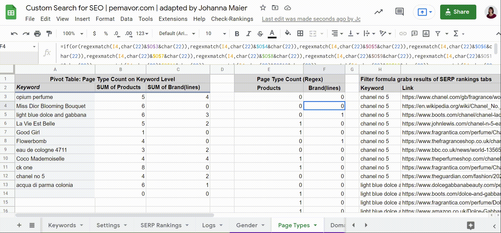Open the zoom 100% dropdown
Image resolution: width=501 pixels, height=233 pixels.
click(73, 33)
